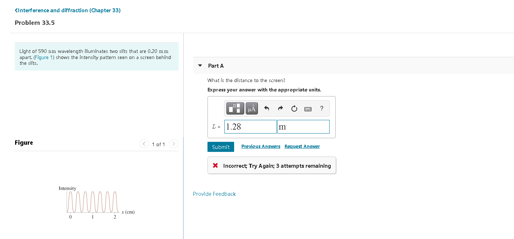Undo last answer box edit

pyautogui.click(x=267, y=108)
